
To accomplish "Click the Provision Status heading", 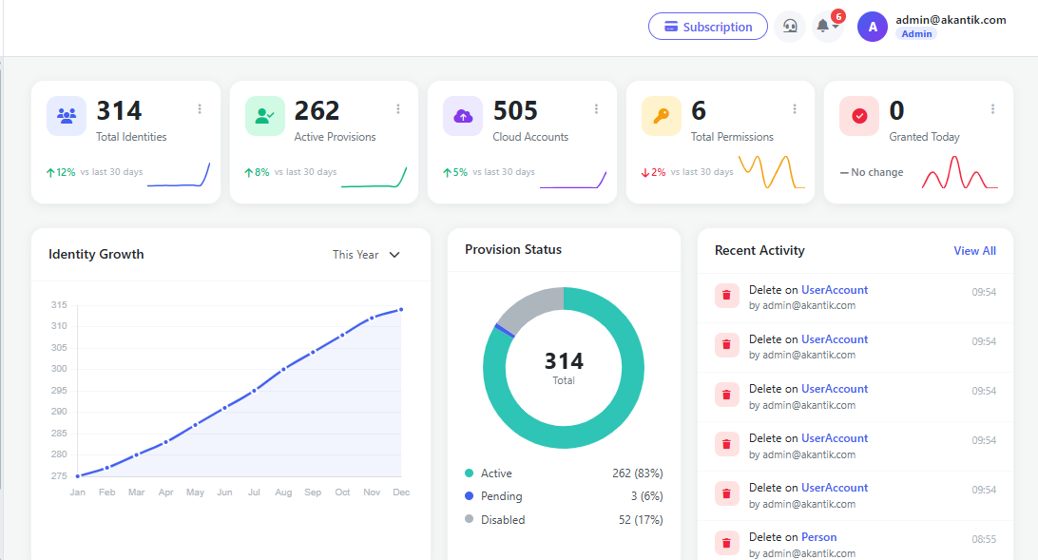I will tap(513, 249).
